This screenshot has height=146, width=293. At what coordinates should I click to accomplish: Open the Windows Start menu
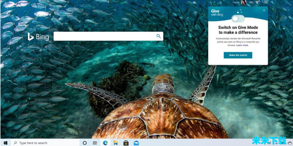pos(5,143)
